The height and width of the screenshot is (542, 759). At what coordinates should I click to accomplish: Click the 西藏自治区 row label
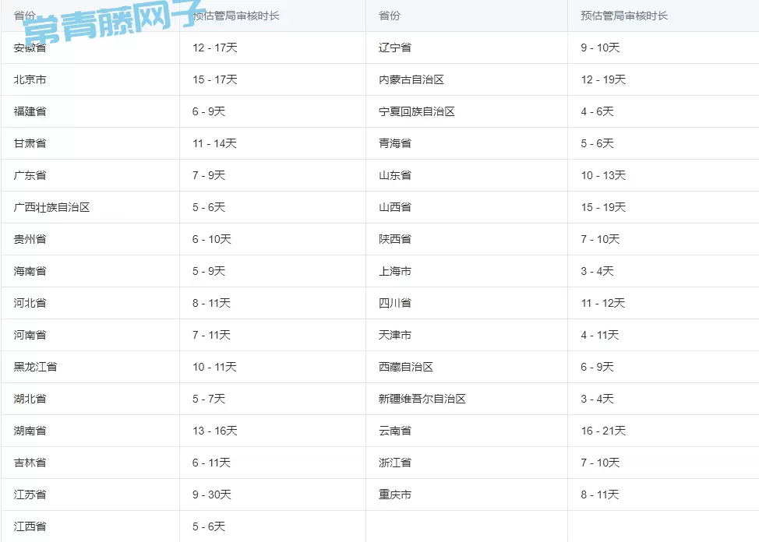(x=406, y=368)
